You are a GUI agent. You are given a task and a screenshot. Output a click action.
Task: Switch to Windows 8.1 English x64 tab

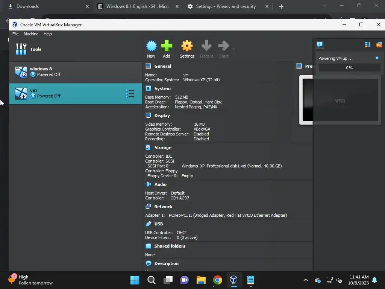click(x=138, y=6)
